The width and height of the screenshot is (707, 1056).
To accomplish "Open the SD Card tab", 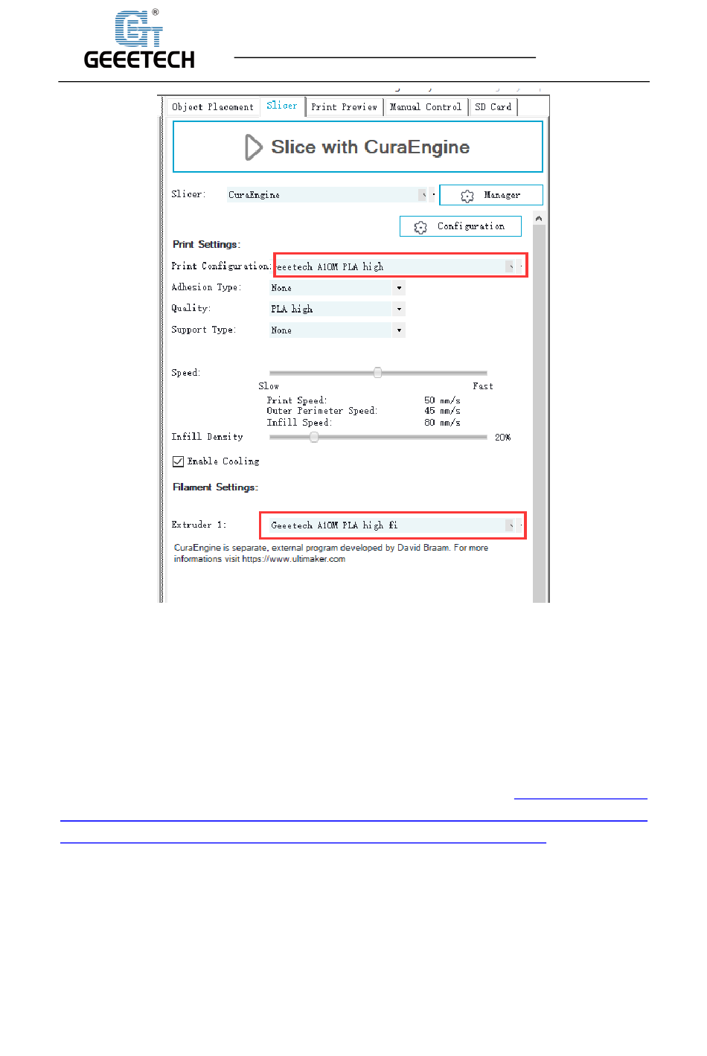I will tap(493, 107).
